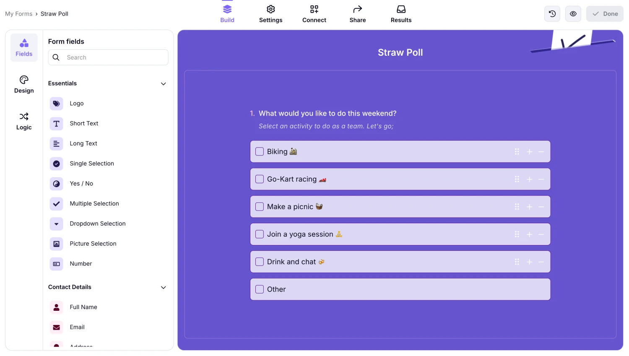629x356 pixels.
Task: Select the Logic tool in the sidebar
Action: (23, 121)
